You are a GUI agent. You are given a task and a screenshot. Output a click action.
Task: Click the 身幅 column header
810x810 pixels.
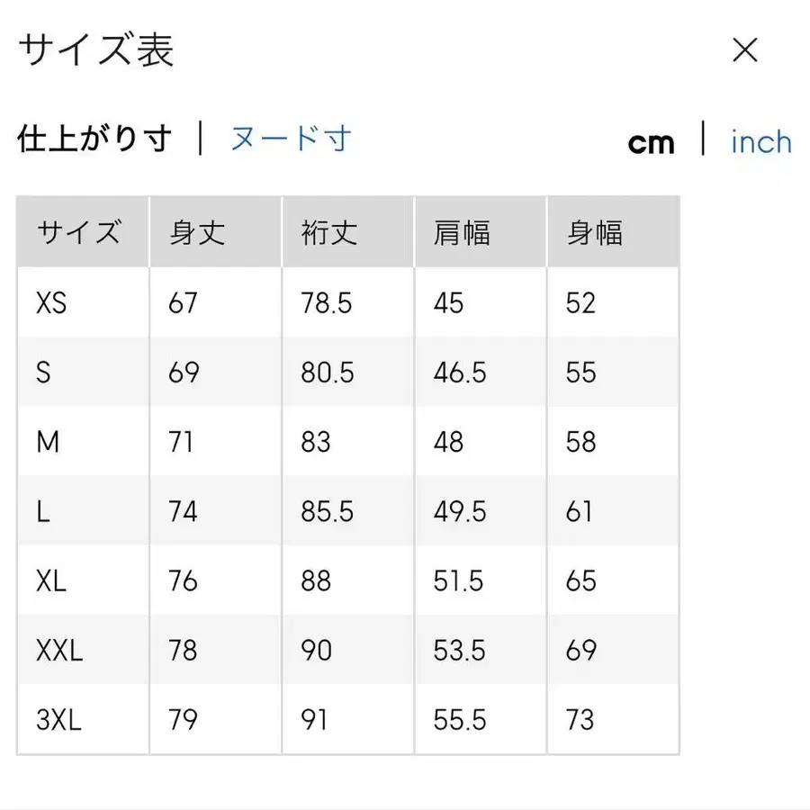click(595, 231)
